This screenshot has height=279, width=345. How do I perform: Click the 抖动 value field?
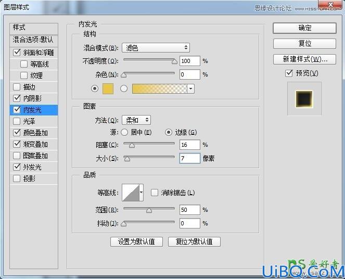tap(190, 223)
